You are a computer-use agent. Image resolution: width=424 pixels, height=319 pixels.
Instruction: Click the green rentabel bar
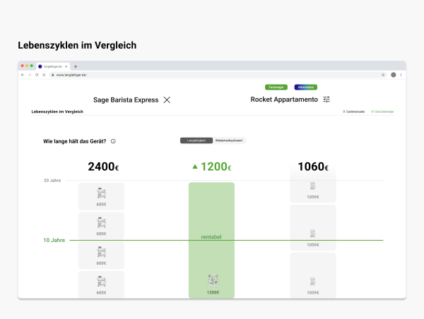click(211, 236)
